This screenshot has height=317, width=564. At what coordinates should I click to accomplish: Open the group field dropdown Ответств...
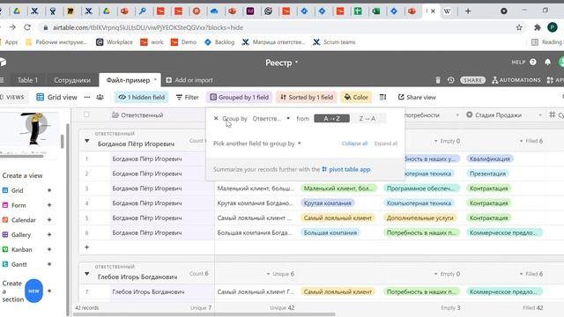pos(271,118)
